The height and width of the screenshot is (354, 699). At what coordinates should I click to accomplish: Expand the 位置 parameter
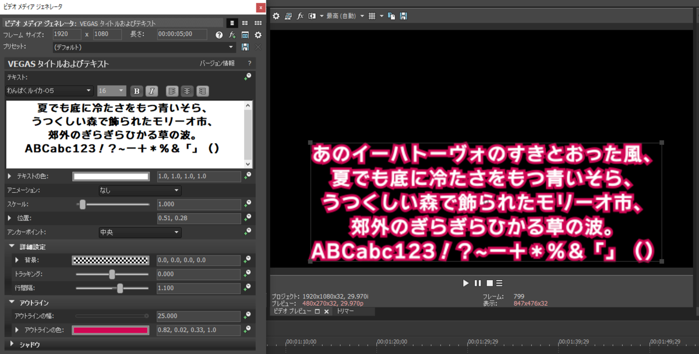pos(9,218)
